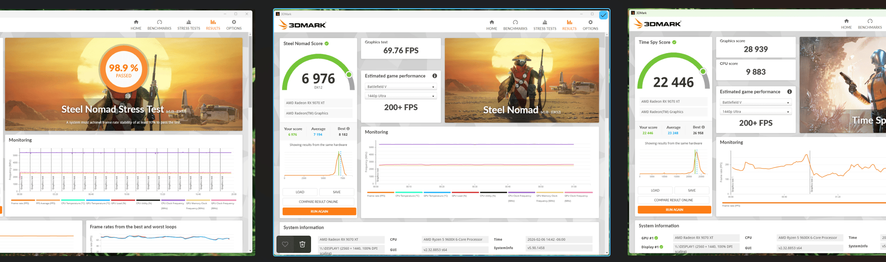This screenshot has height=262, width=886.
Task: Toggle the blue checkmark on the Steel Nomad window
Action: click(x=604, y=15)
